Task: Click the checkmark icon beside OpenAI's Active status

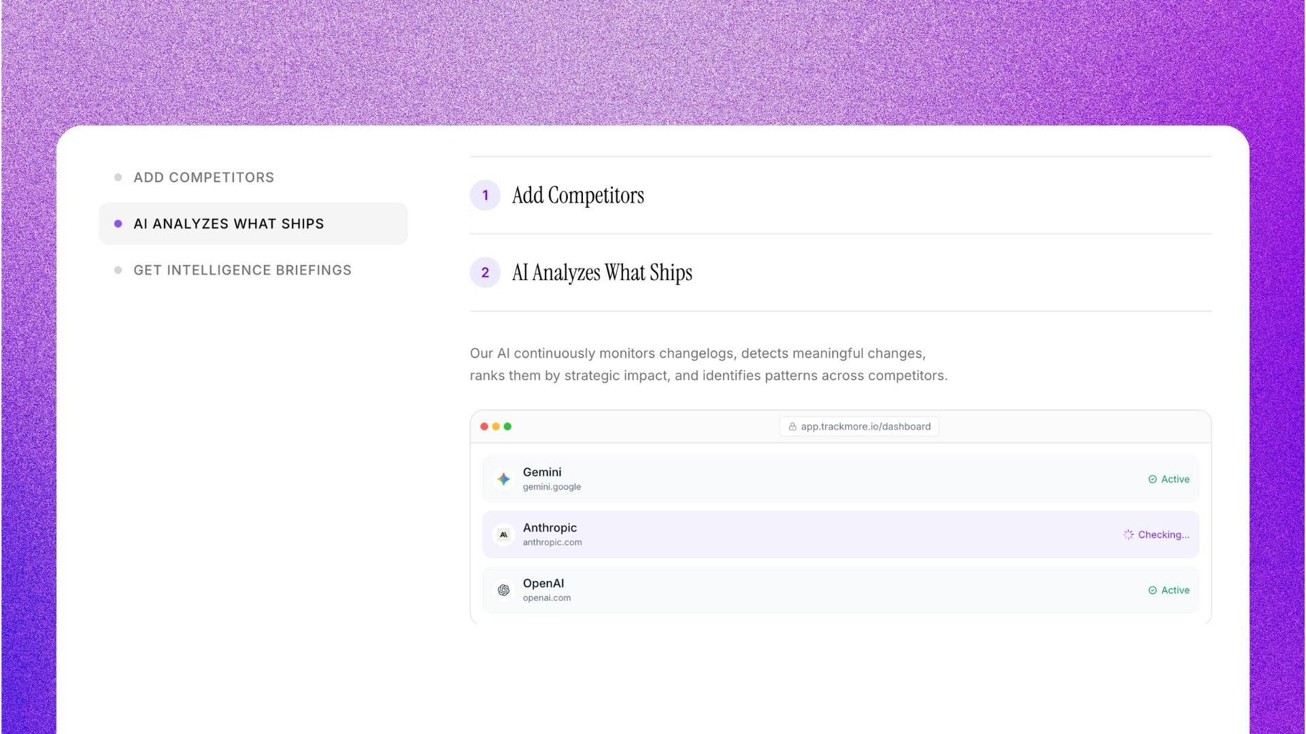Action: [x=1152, y=590]
